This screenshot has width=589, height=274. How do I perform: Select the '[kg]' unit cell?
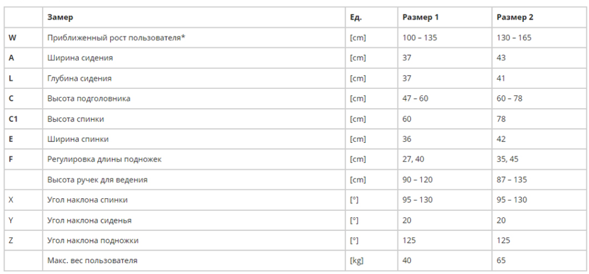point(357,261)
